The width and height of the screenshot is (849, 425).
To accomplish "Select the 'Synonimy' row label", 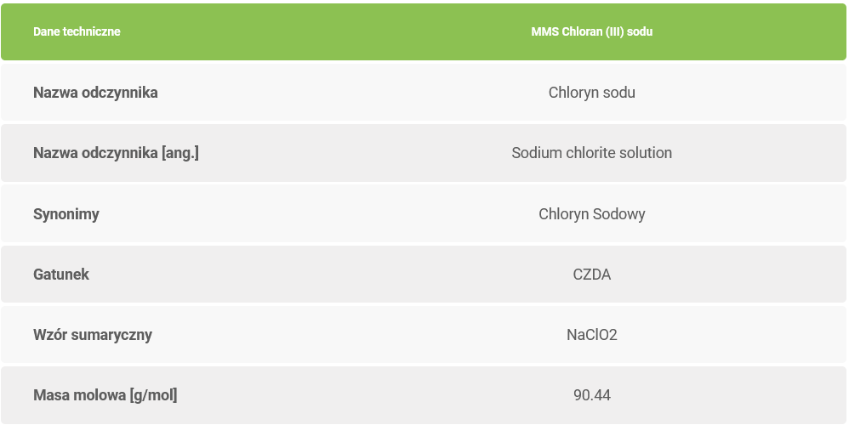I will [66, 214].
